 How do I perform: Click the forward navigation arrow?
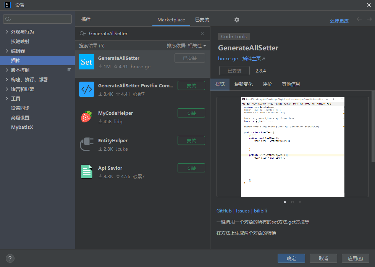pyautogui.click(x=369, y=19)
